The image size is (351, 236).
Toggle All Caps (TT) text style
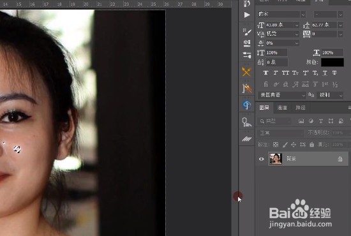(x=285, y=73)
